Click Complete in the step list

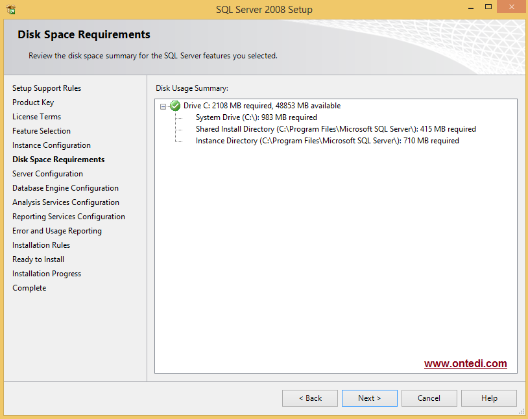coord(29,288)
